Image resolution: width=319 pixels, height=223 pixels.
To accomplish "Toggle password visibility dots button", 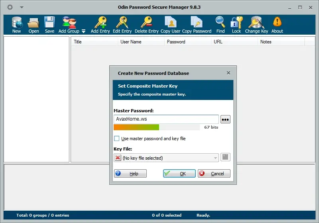I will pos(225,119).
